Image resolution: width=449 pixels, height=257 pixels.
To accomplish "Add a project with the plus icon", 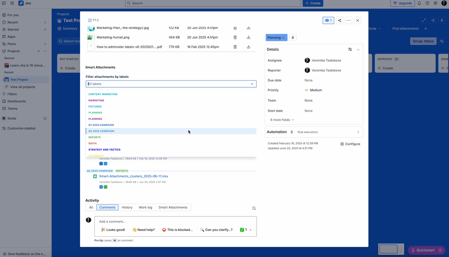I will 39,51.
